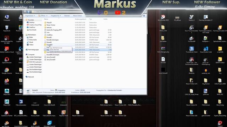Select the FSIconGenerator desktop icon
The width and height of the screenshot is (227, 127).
pos(21,103)
